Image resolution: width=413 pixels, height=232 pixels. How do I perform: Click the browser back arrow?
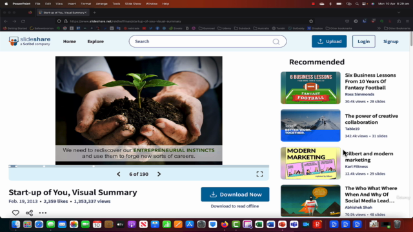6,21
